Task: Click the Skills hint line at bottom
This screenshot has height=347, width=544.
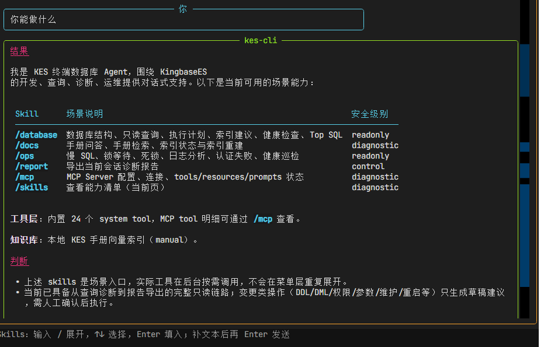Action: [x=145, y=335]
